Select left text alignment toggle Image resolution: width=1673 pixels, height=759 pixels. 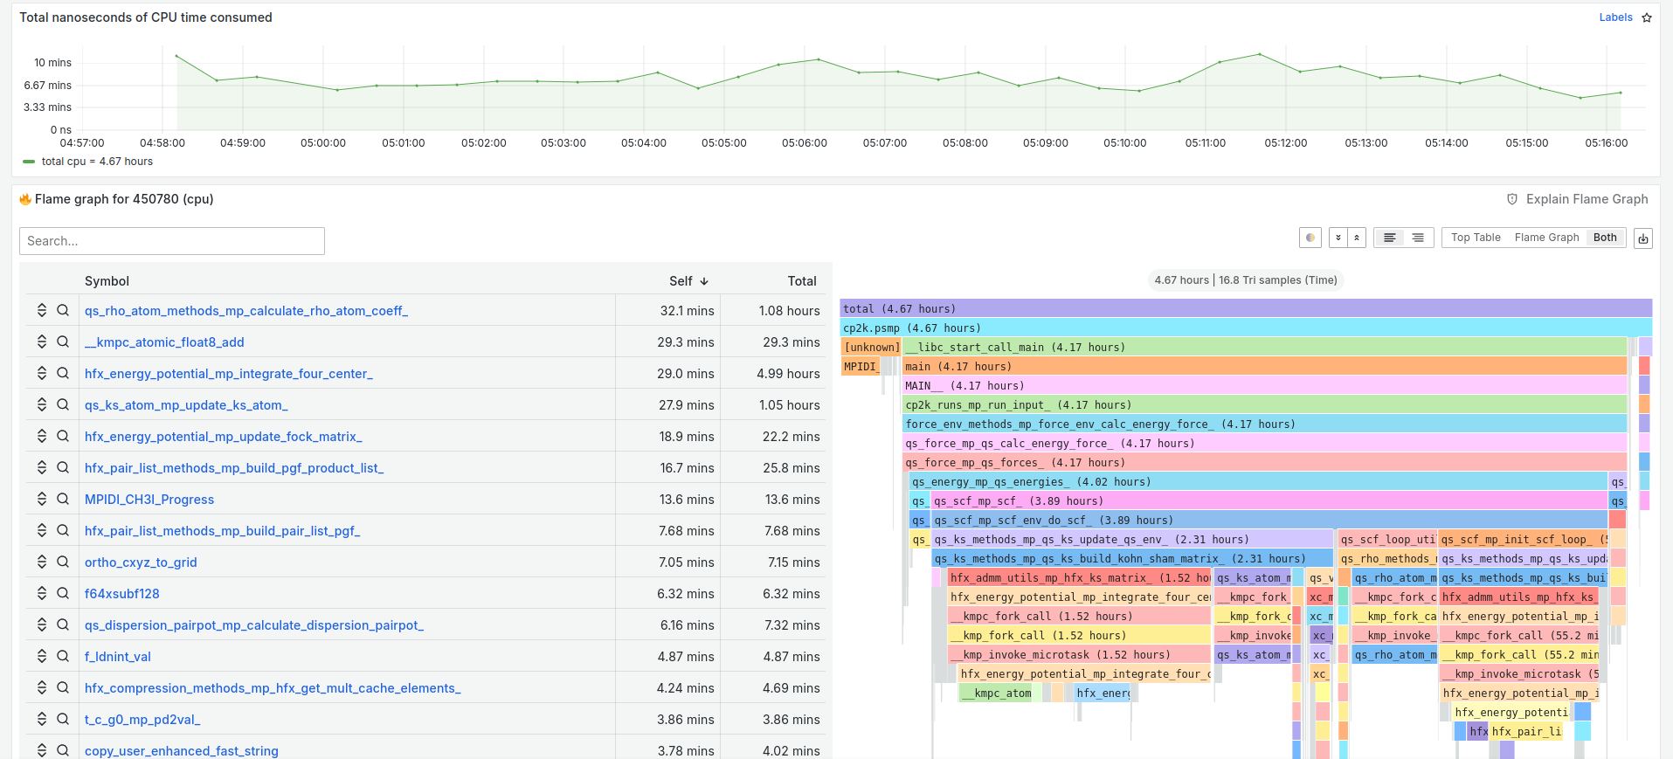click(1389, 238)
